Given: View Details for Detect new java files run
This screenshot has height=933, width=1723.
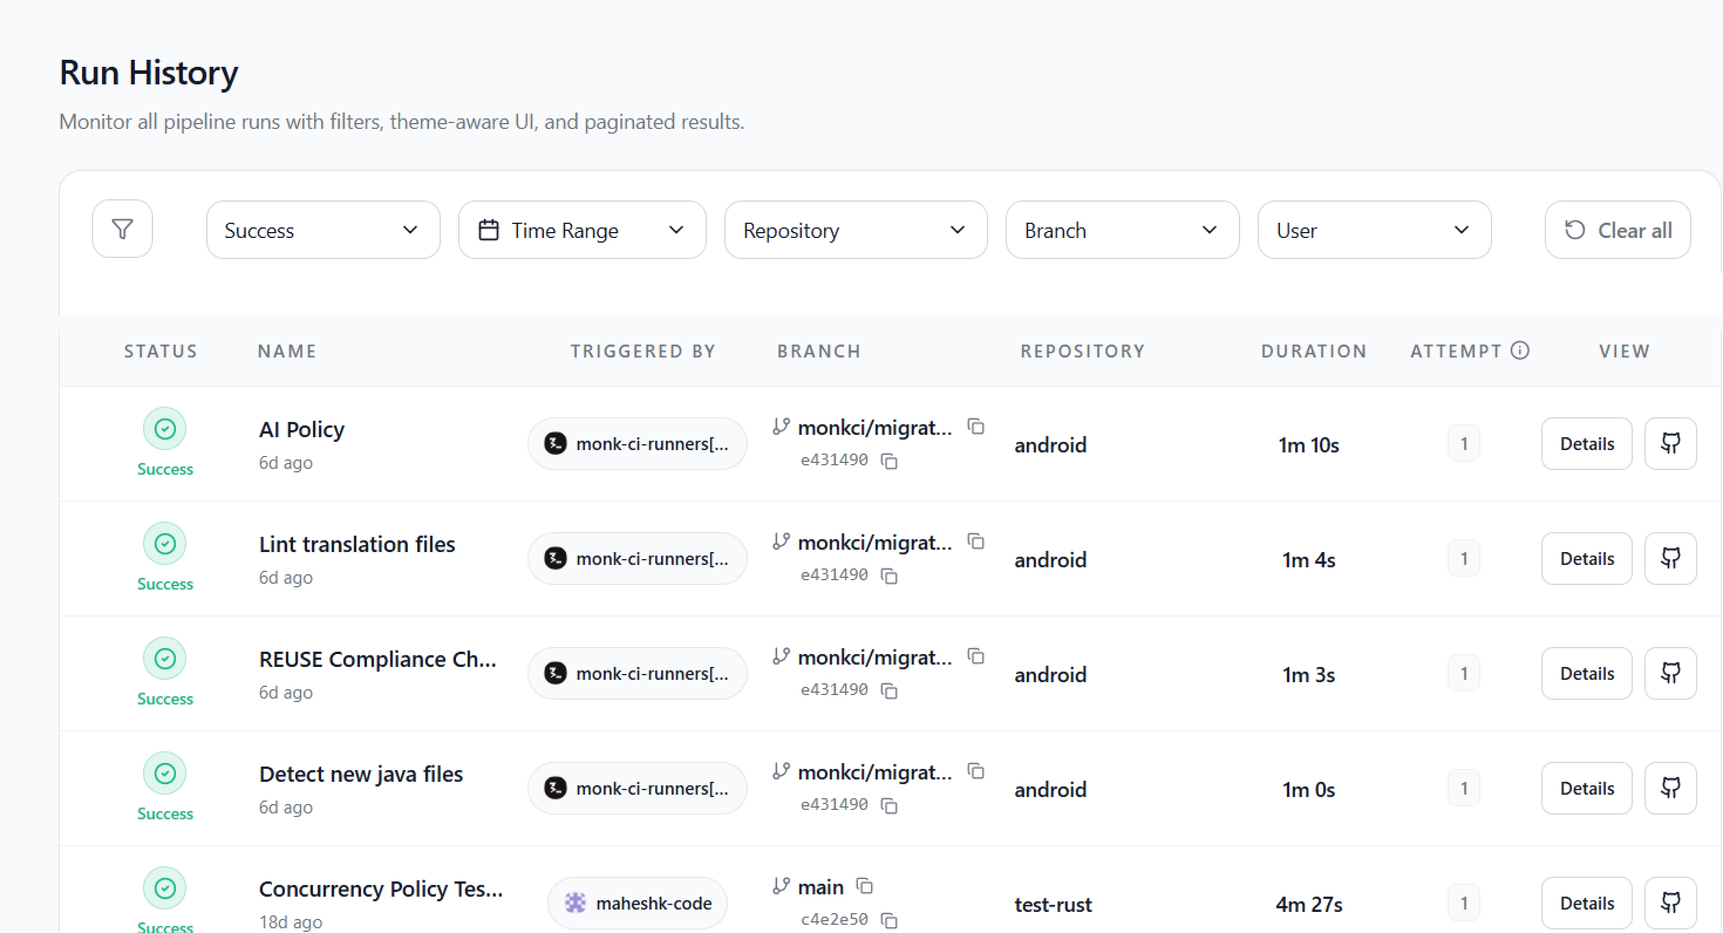Looking at the screenshot, I should tap(1586, 788).
